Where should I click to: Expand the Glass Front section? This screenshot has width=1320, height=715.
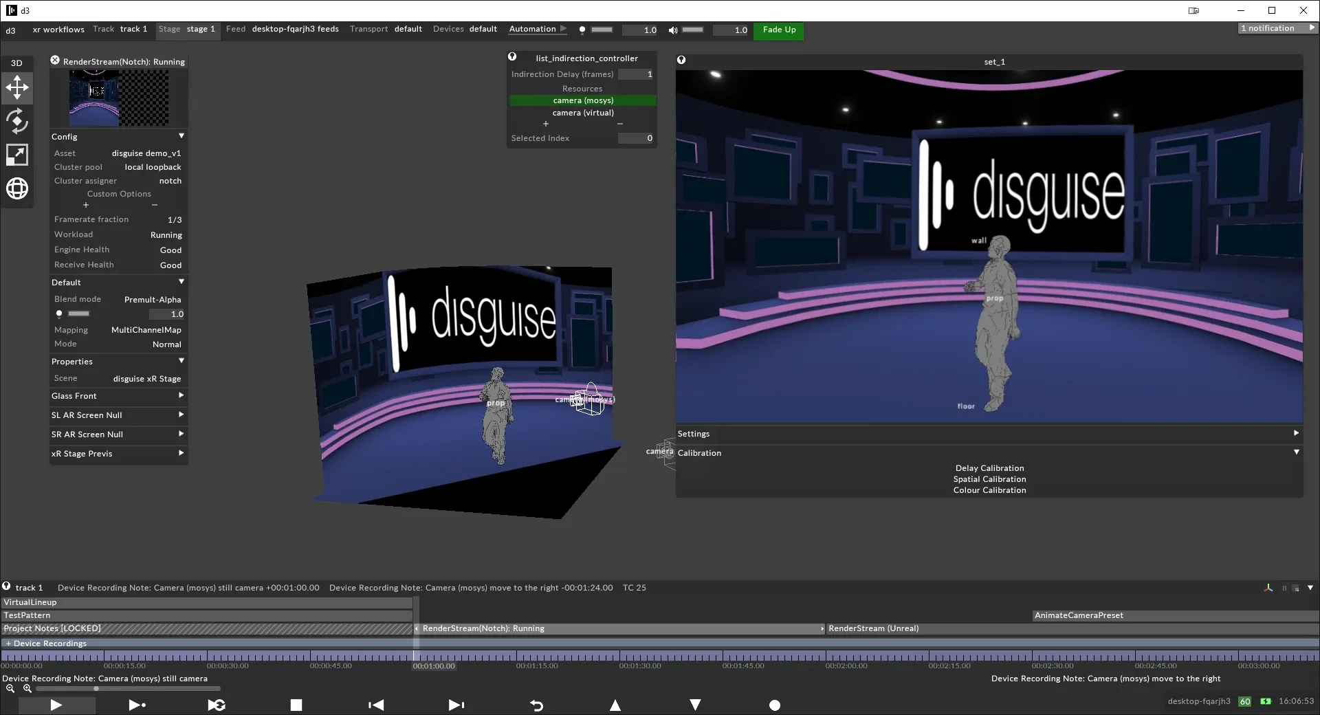[x=181, y=395]
